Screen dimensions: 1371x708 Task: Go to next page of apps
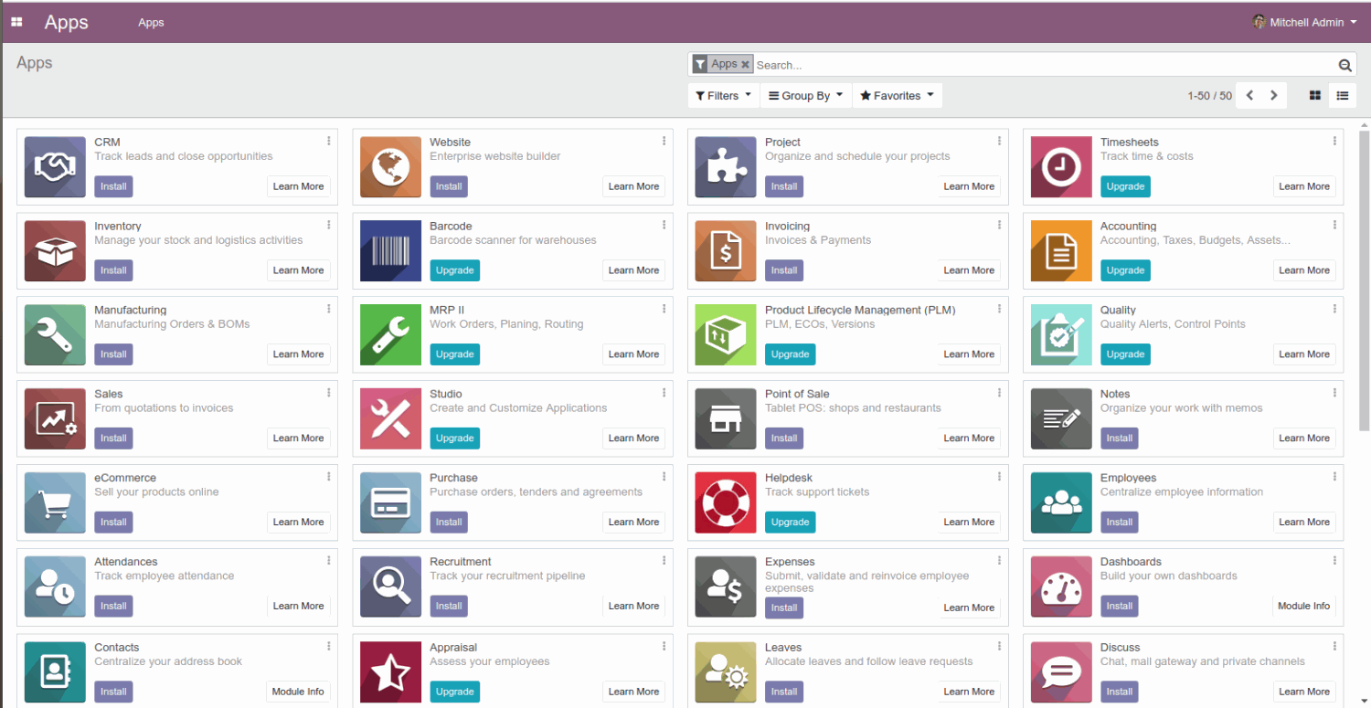coord(1273,95)
